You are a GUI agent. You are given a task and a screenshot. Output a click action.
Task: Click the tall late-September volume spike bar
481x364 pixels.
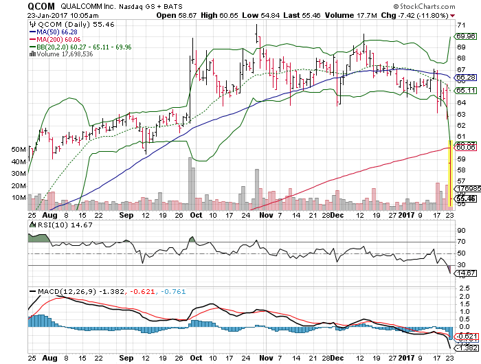(x=190, y=183)
